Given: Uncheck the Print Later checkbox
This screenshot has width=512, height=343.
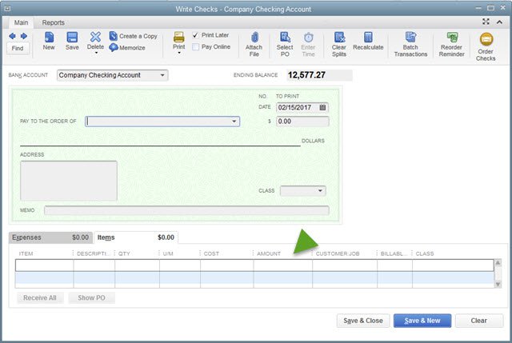Looking at the screenshot, I should coord(196,35).
